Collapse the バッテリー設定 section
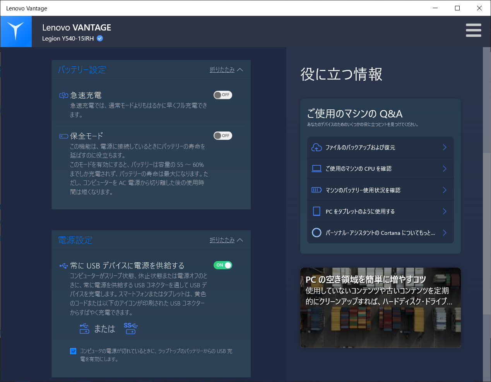491x382 pixels. tap(226, 70)
